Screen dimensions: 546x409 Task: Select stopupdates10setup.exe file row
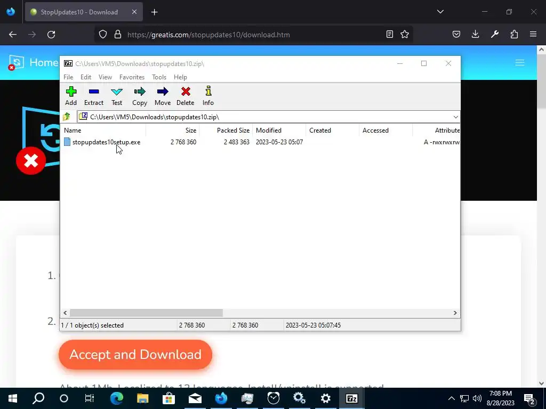[260, 142]
